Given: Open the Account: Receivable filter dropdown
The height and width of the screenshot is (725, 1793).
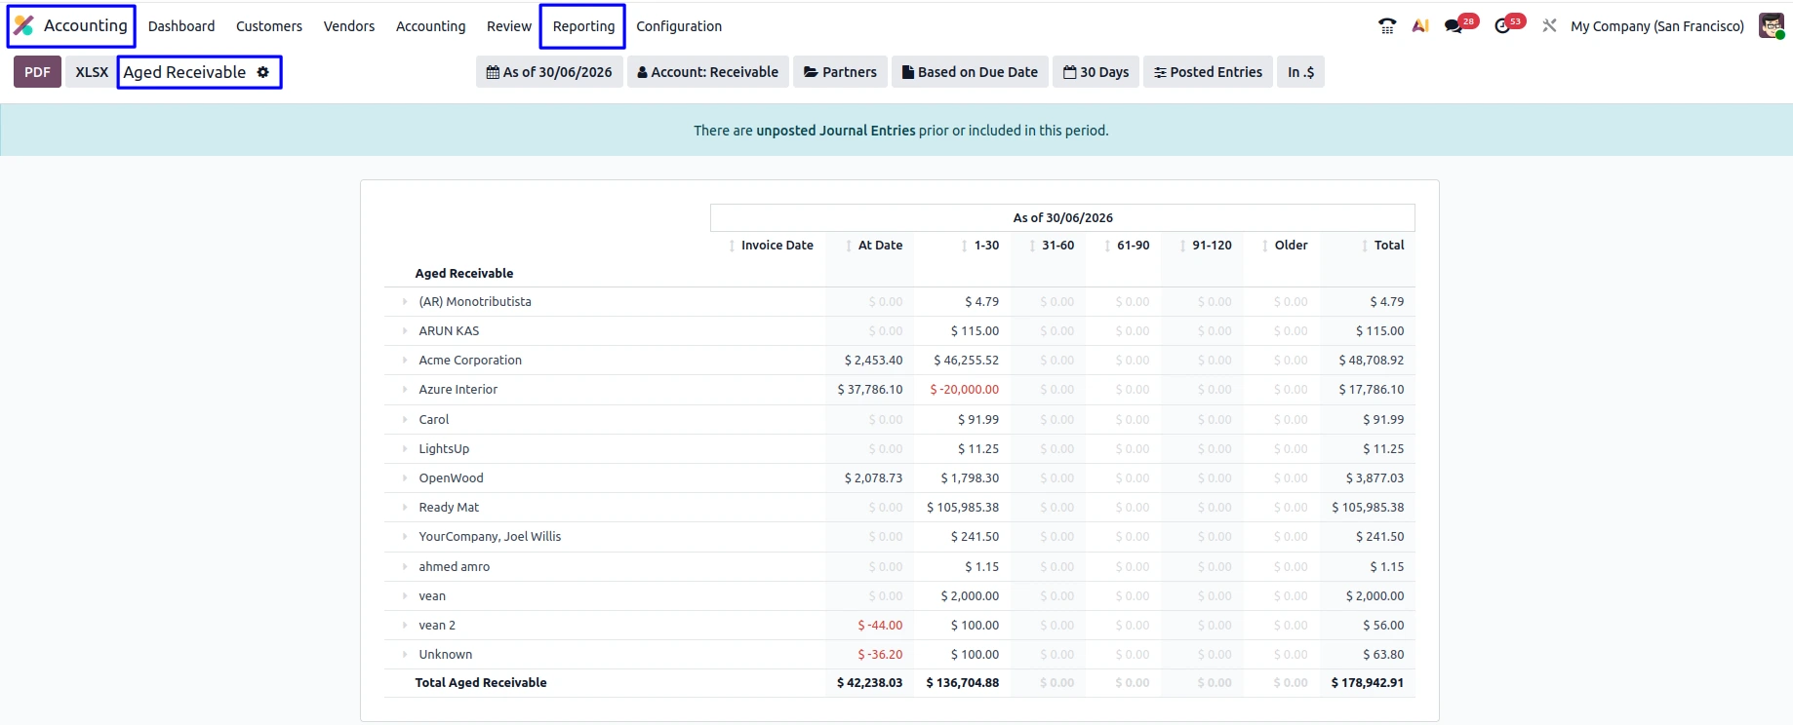Looking at the screenshot, I should tap(707, 72).
